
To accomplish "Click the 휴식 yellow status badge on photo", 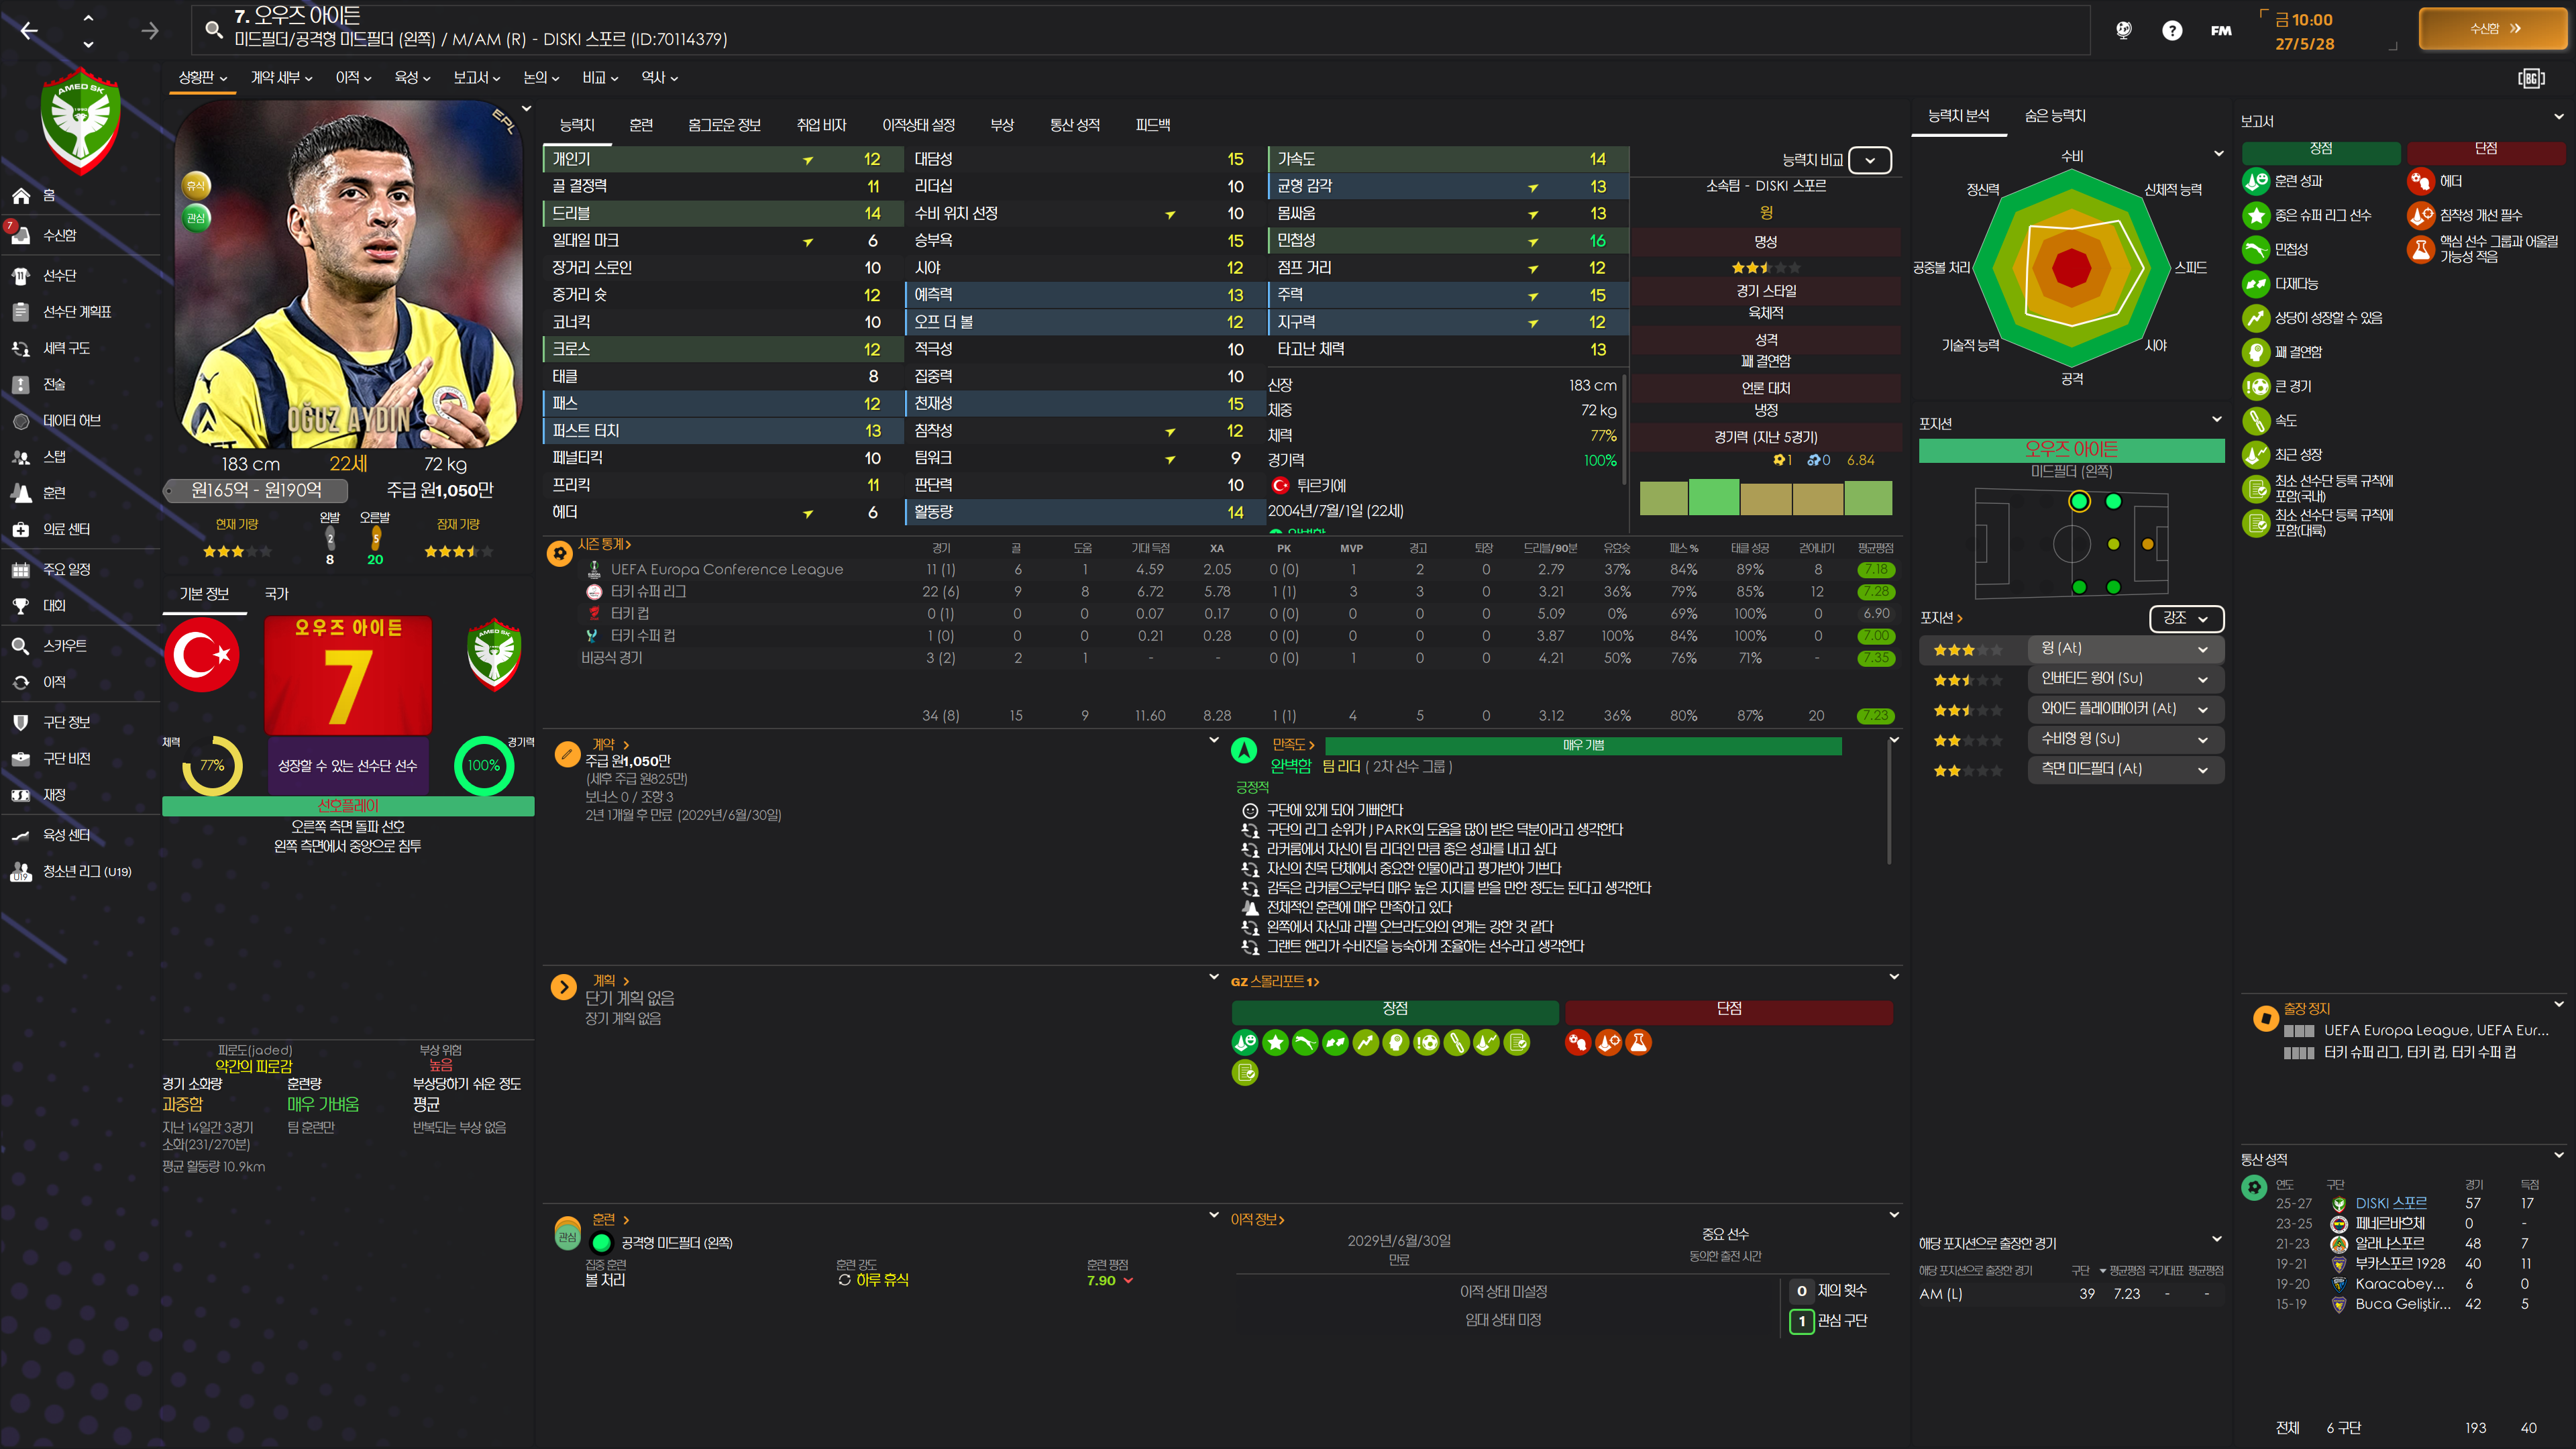I will pyautogui.click(x=196, y=185).
